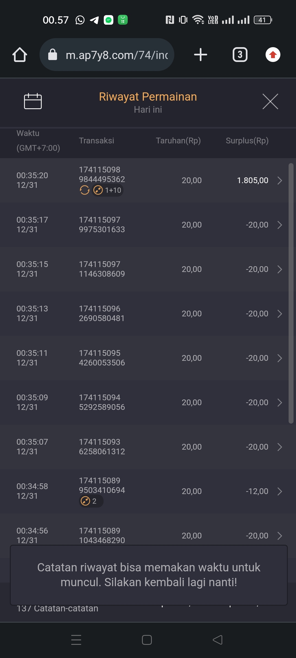
Task: Show the open tabs switcher
Action: pos(240,55)
